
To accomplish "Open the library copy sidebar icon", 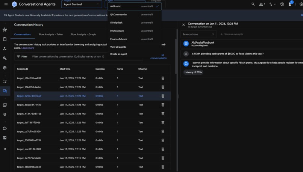I will coord(5,105).
